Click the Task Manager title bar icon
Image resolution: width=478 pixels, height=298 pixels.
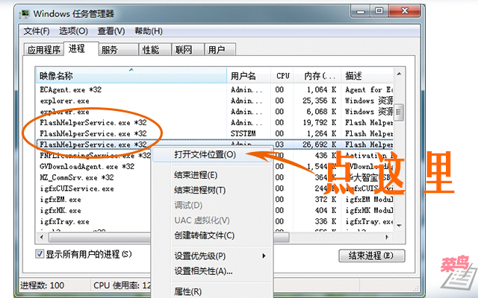click(24, 14)
